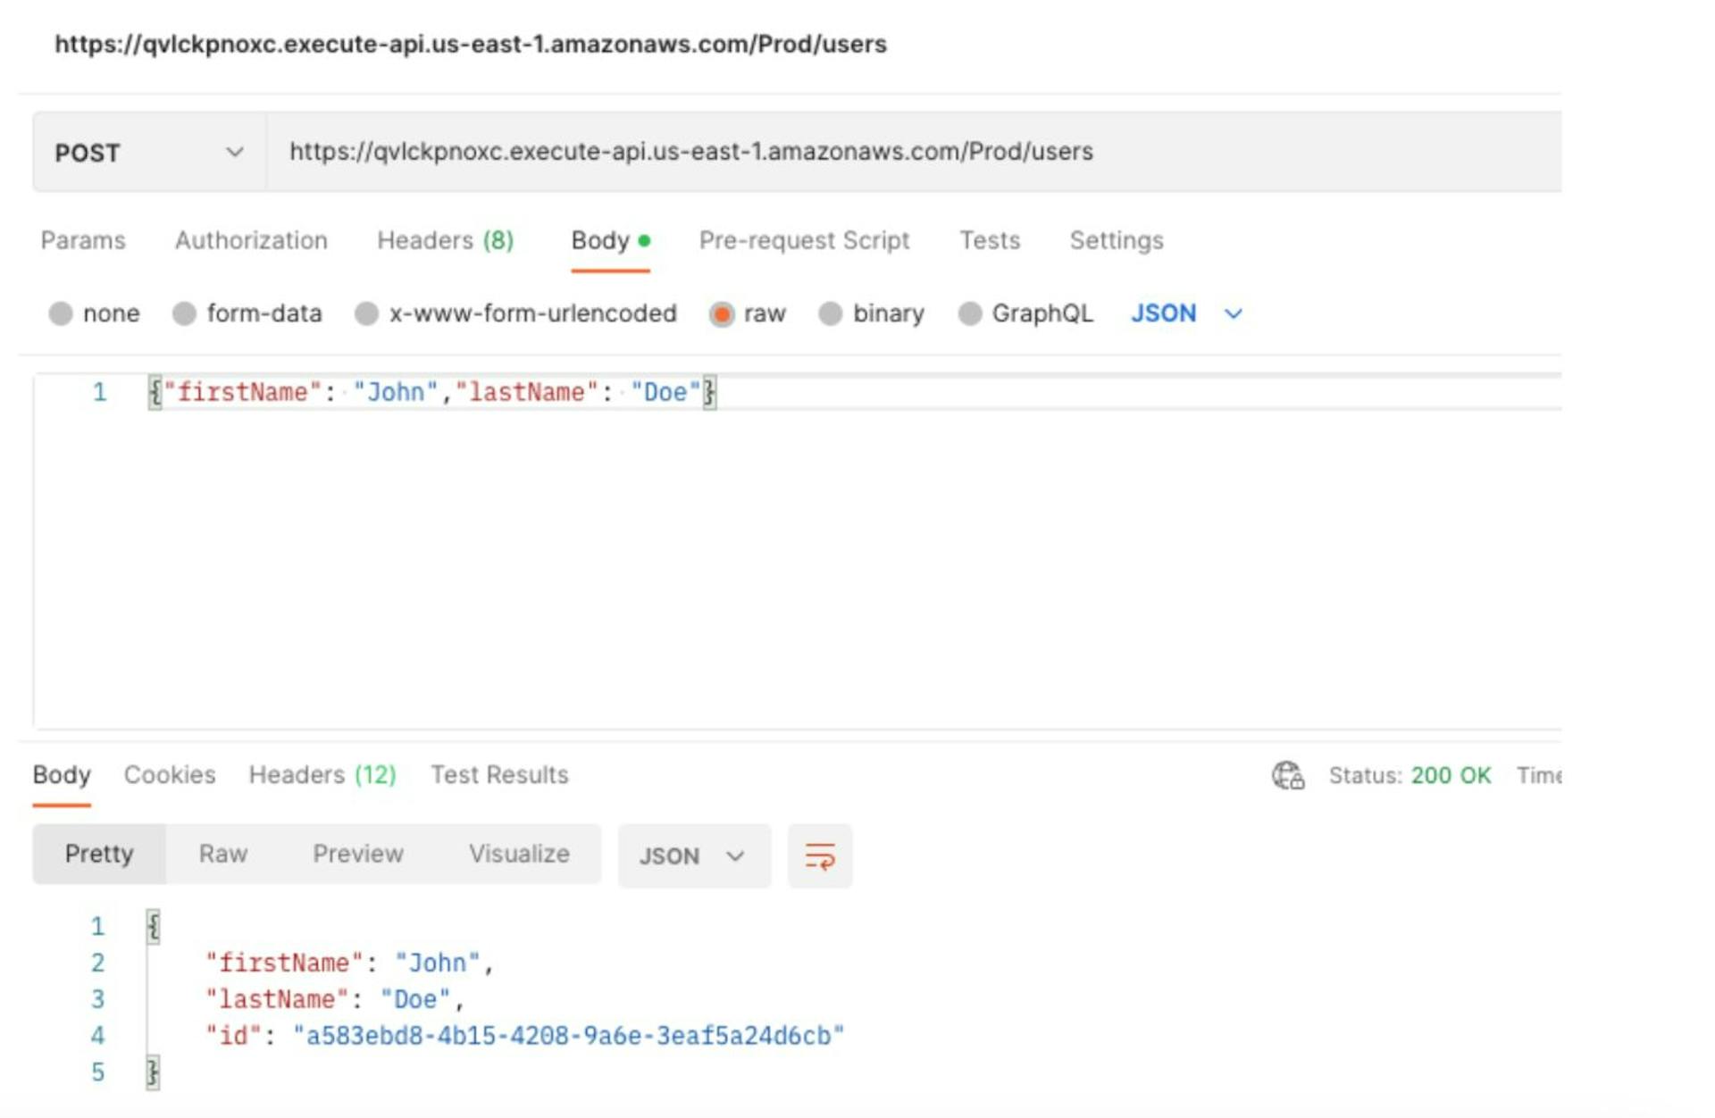Select the raw body radio button

pyautogui.click(x=722, y=313)
